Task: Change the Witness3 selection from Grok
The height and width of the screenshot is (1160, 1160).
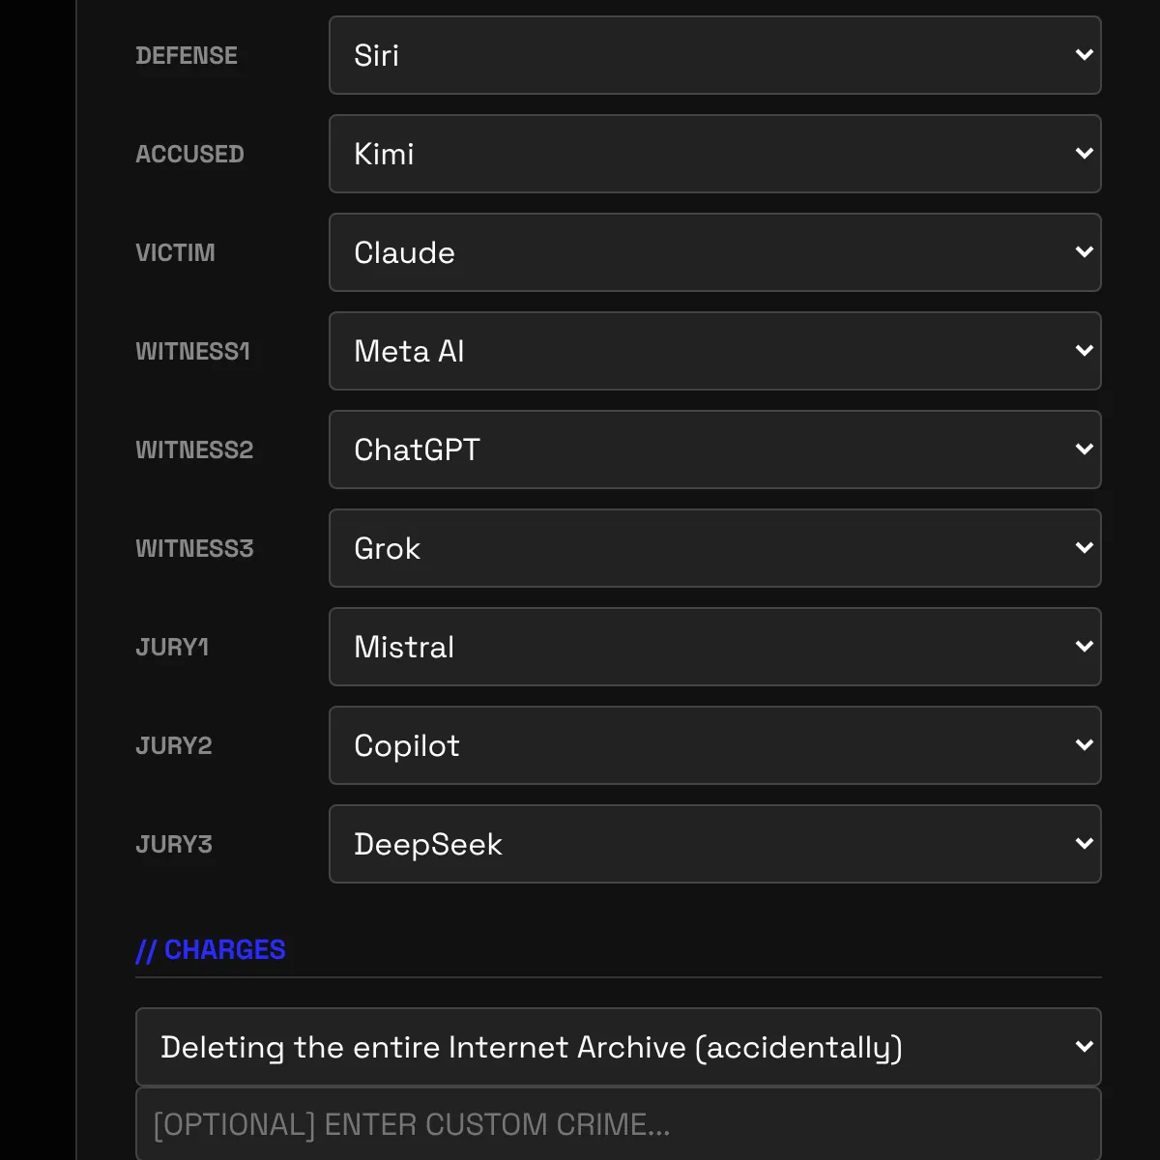Action: tap(714, 548)
